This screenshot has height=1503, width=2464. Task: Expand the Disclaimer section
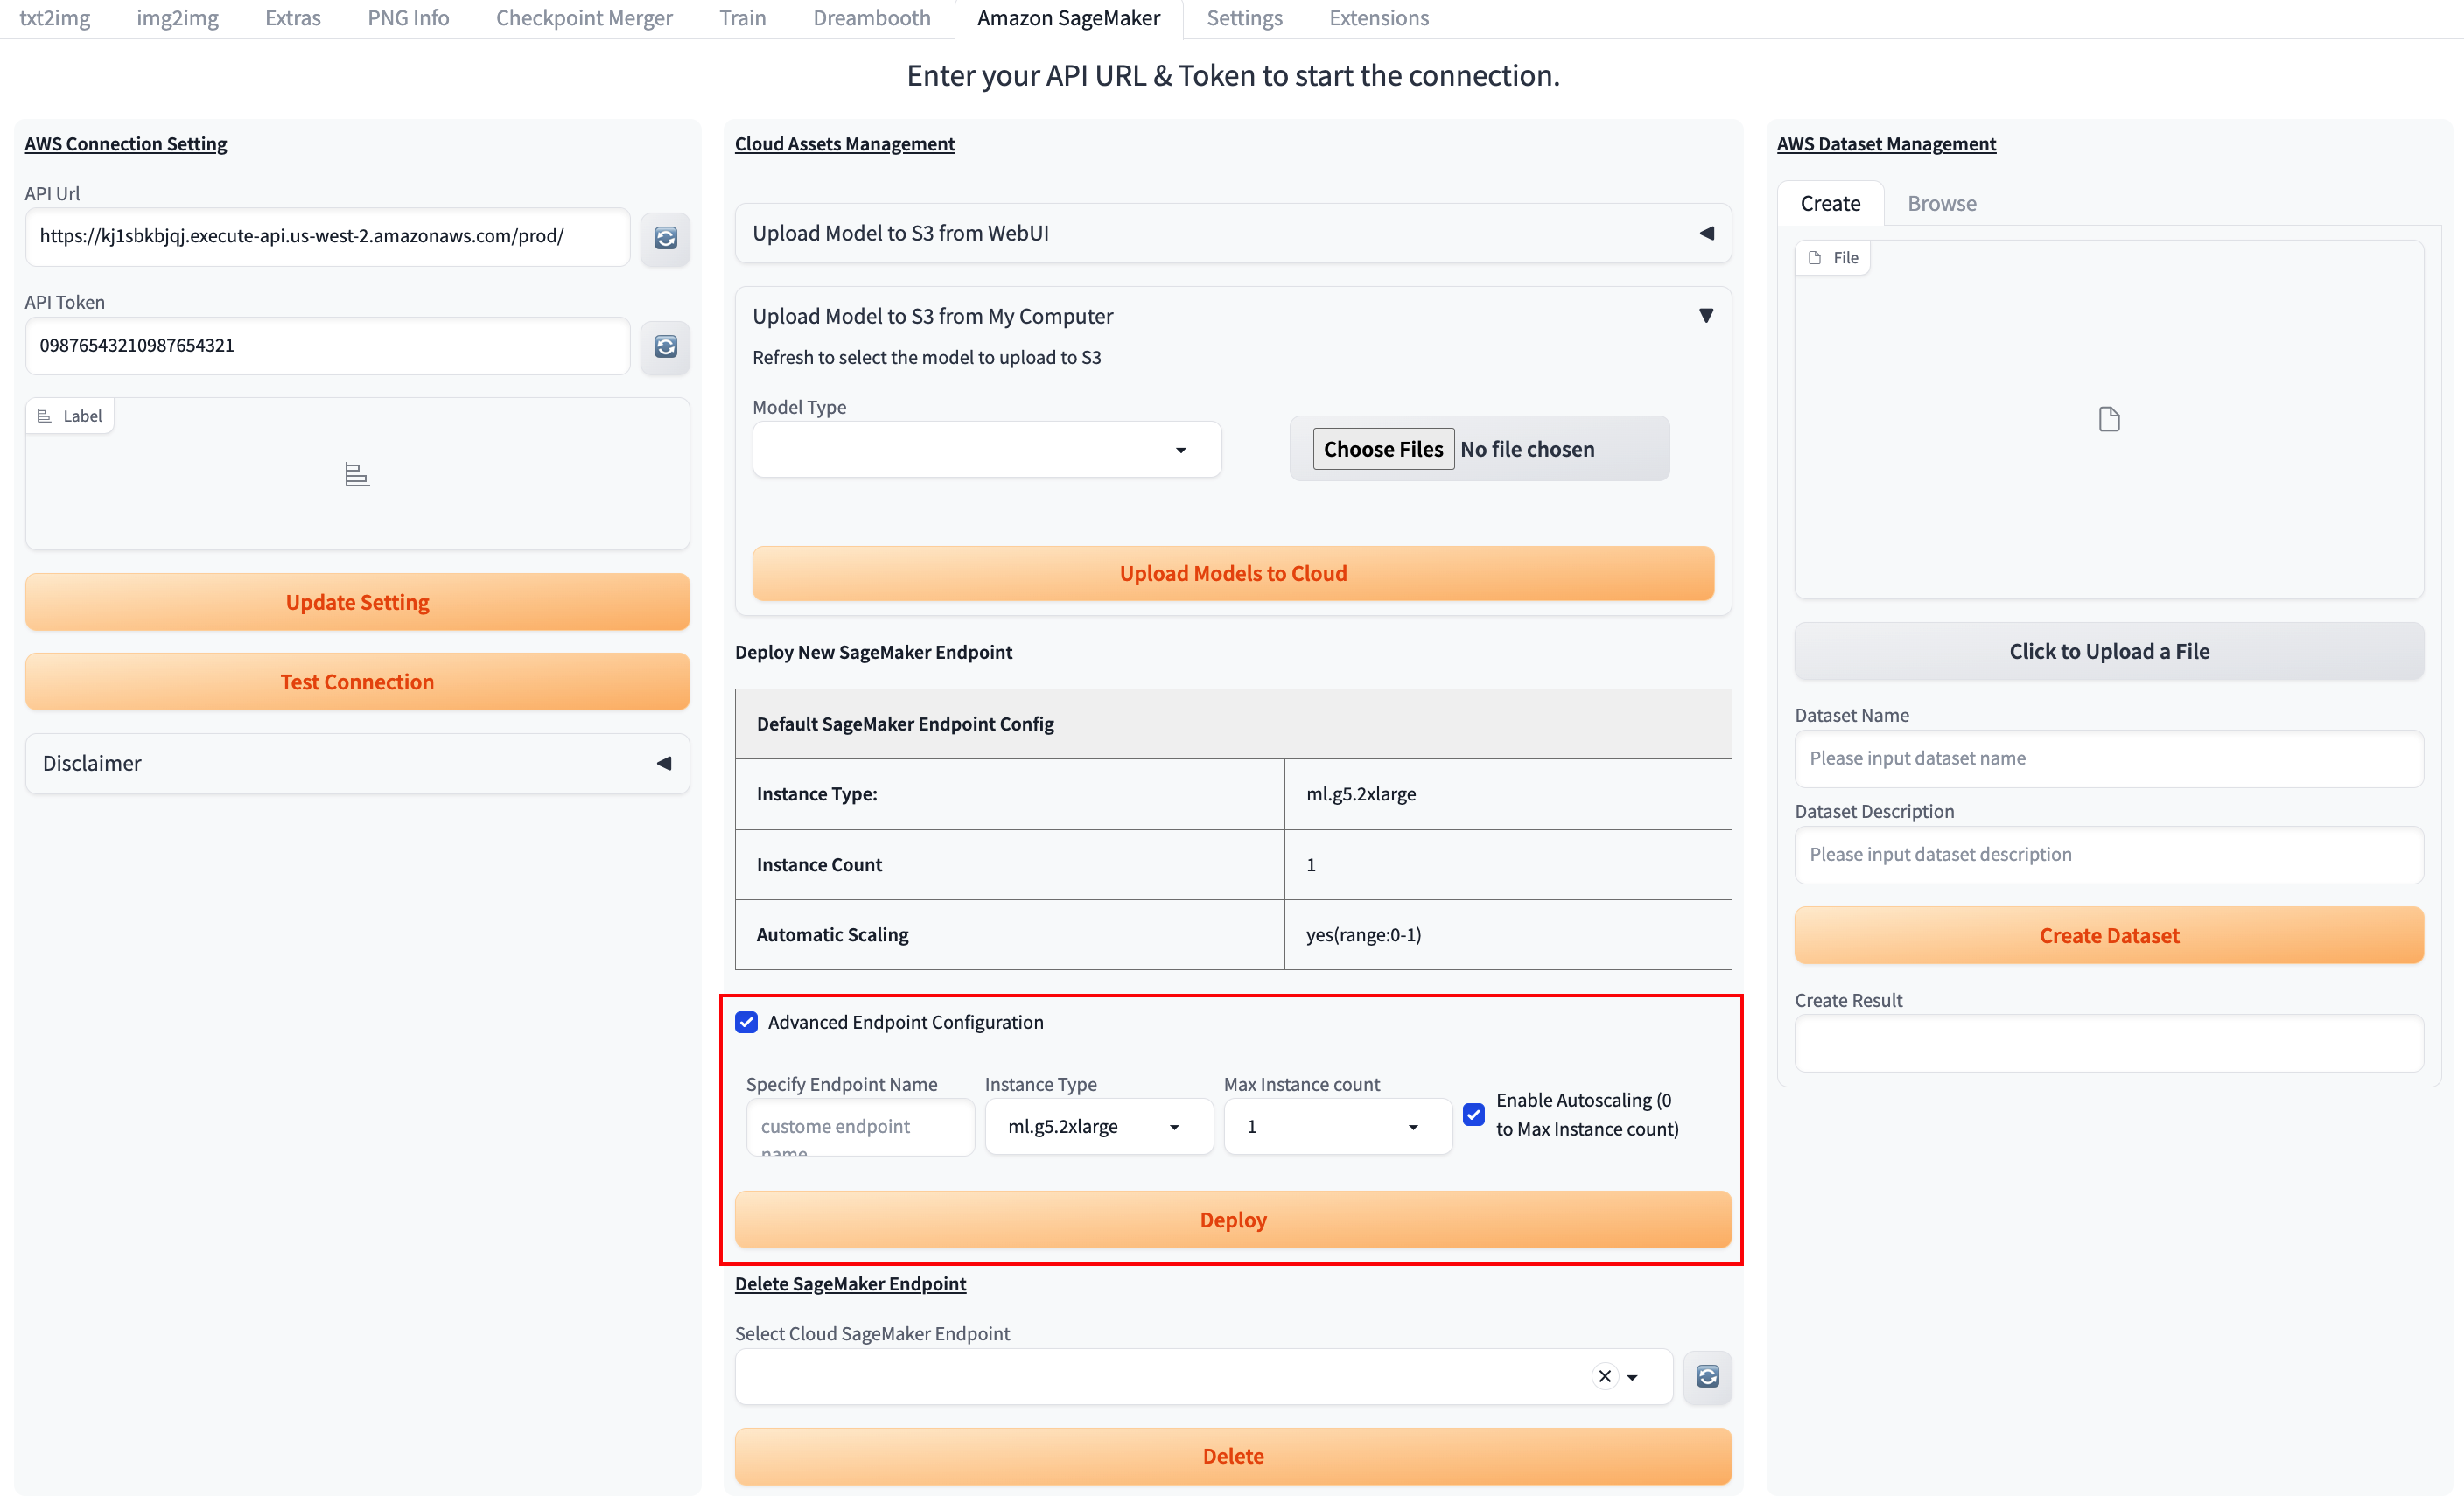(663, 763)
